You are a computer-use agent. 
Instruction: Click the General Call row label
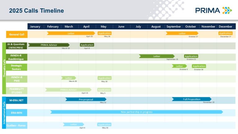click(17, 34)
